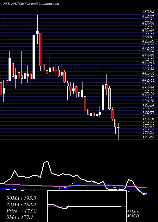The width and height of the screenshot is (158, 222).
Task: Click inside the Live MACD inset chart
Action: click(x=87, y=206)
